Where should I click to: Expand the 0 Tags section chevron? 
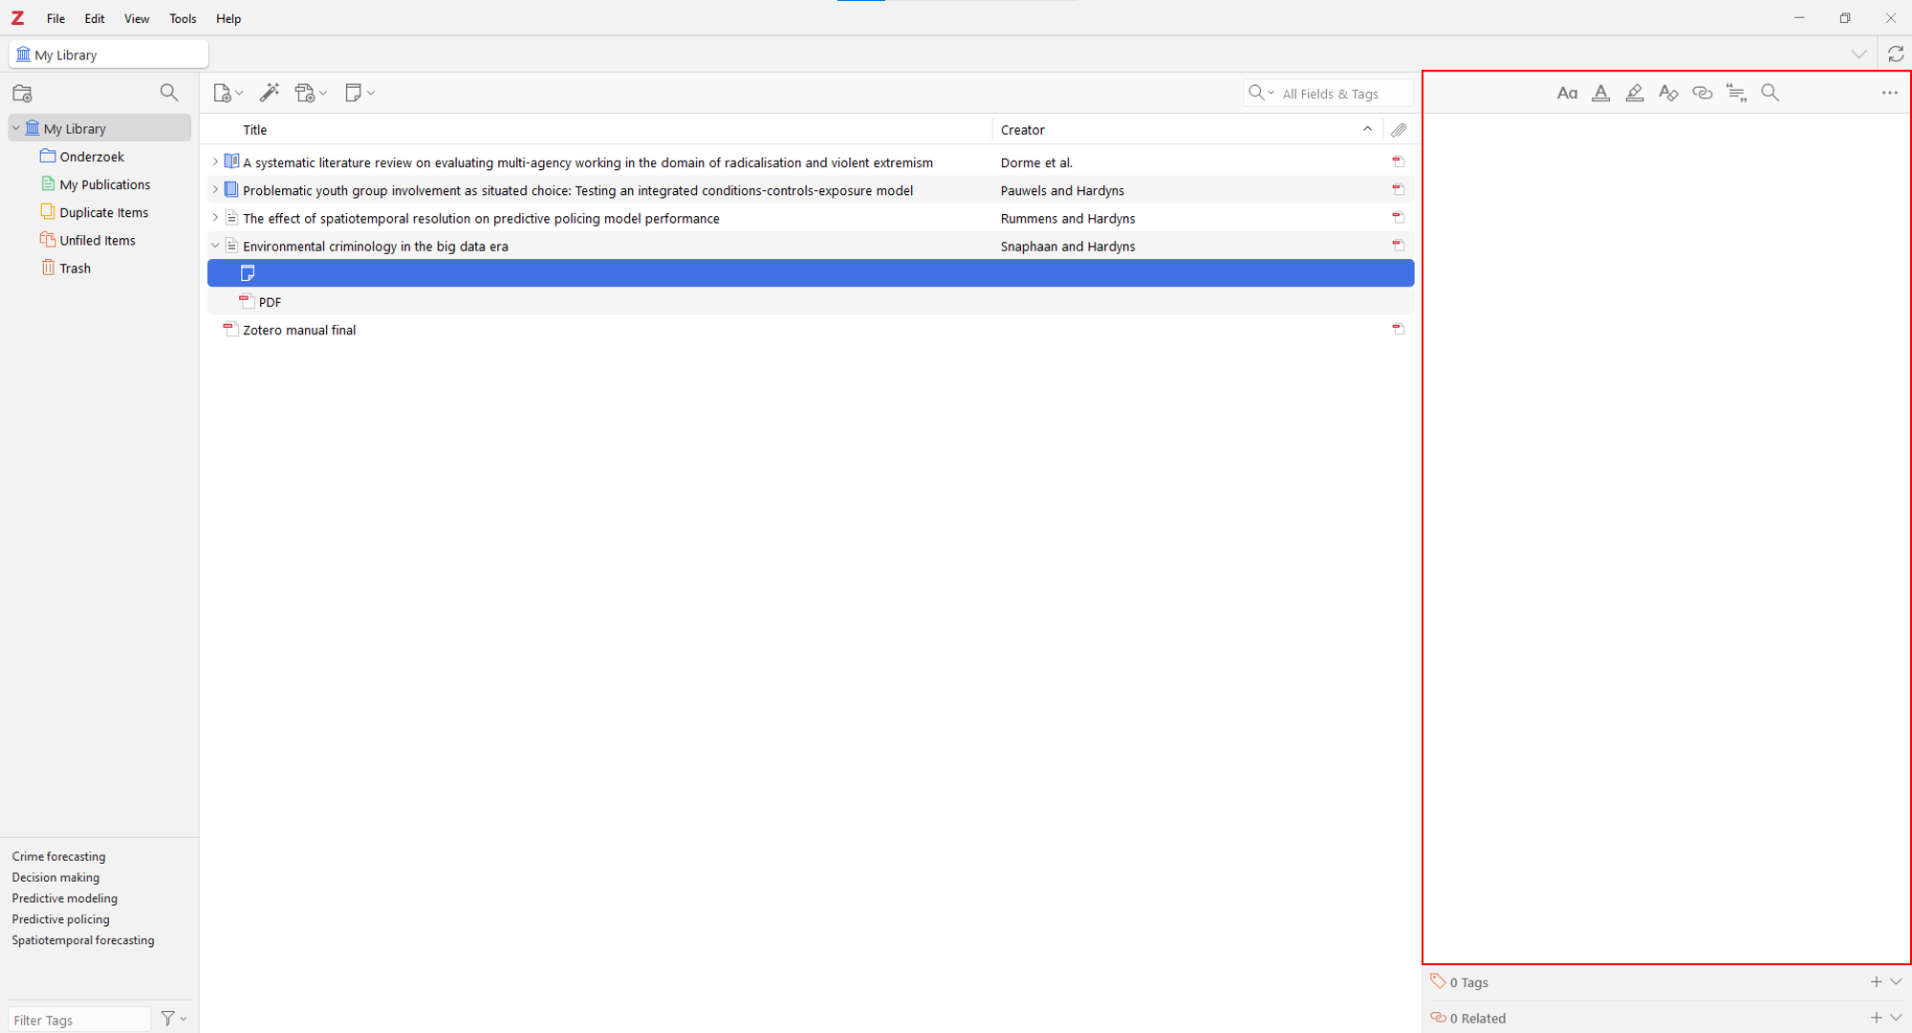(1897, 982)
